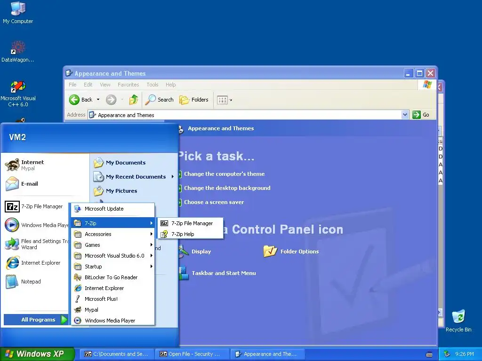Start Files and Settings Transfer Wizard
This screenshot has width=482, height=361.
click(36, 244)
